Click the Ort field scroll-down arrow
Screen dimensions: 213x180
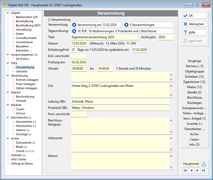(171, 95)
